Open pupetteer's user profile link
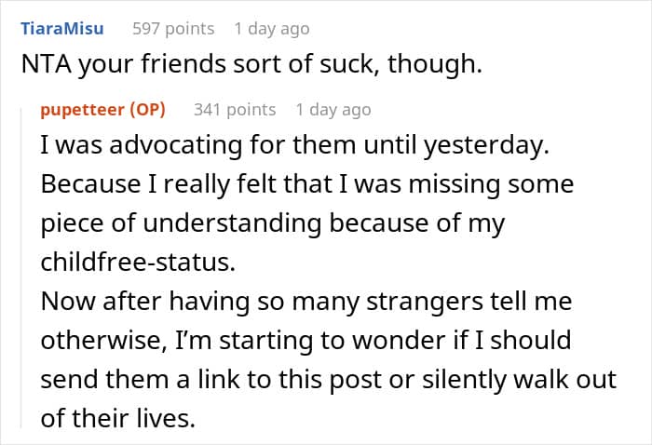The height and width of the screenshot is (445, 652). [x=82, y=110]
